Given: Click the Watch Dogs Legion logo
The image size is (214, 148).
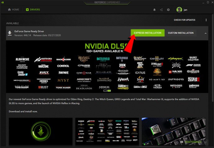Looking at the screenshot, I should tap(176, 86).
